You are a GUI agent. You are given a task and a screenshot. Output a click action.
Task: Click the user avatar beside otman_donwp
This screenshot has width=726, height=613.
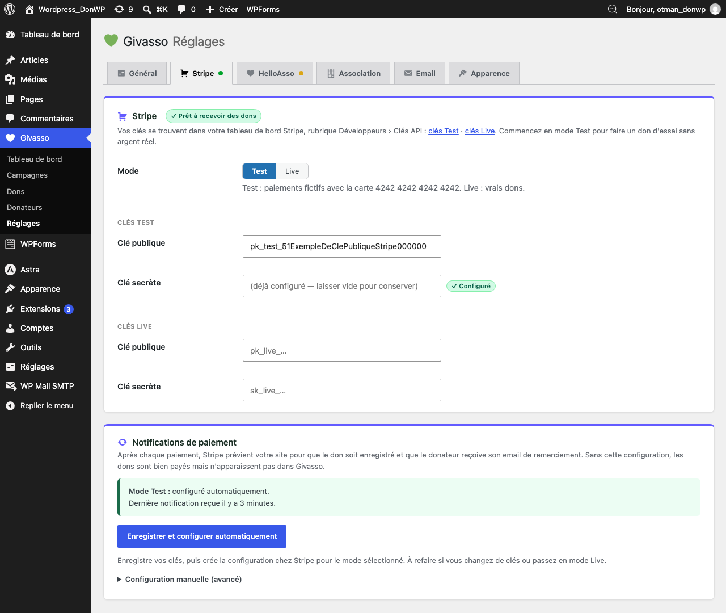point(715,9)
